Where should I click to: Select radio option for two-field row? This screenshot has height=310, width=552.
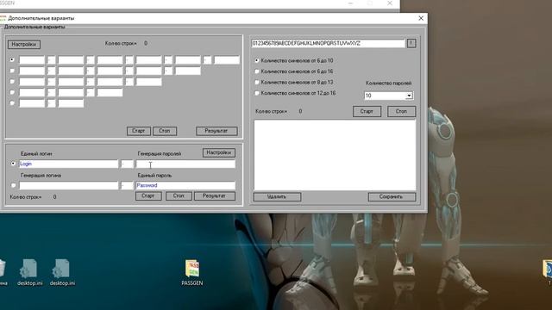pos(12,103)
